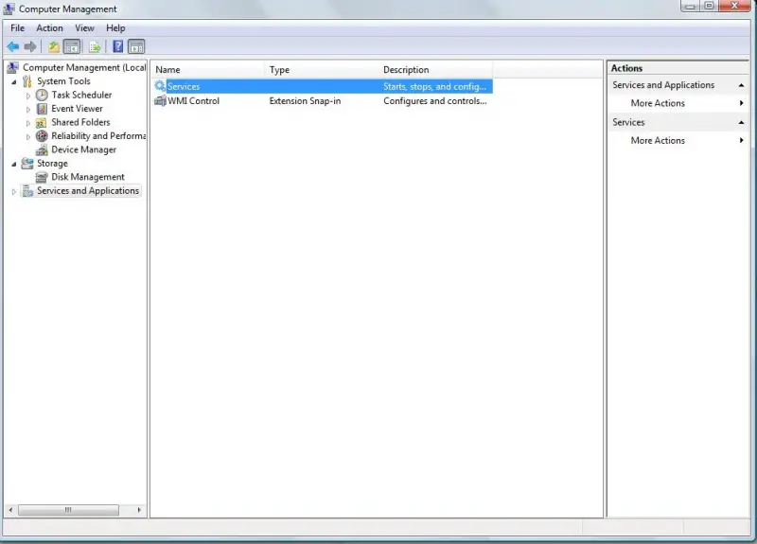Click the Actions pane header
The height and width of the screenshot is (544, 757).
[678, 68]
